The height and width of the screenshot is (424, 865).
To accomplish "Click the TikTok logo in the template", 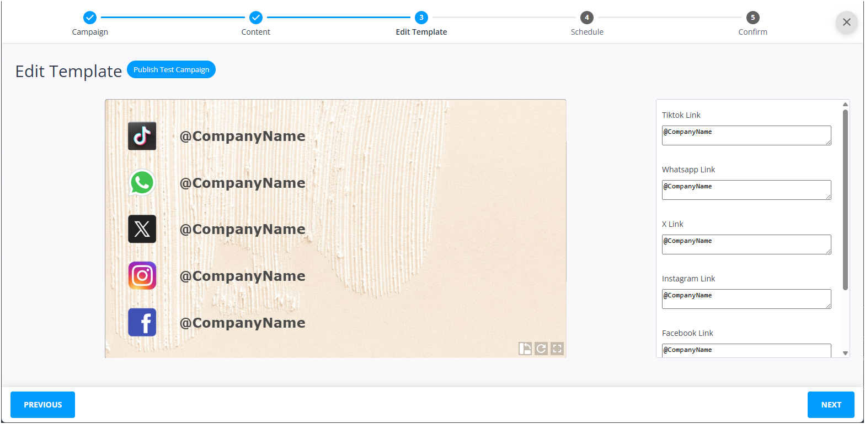I will tap(142, 136).
